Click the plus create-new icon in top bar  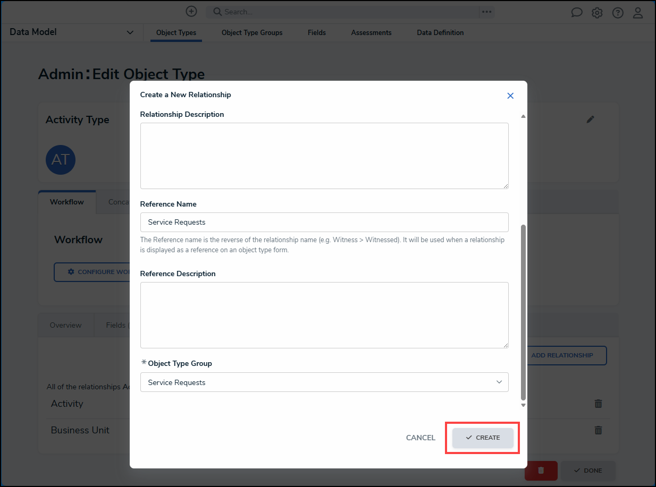coord(191,11)
